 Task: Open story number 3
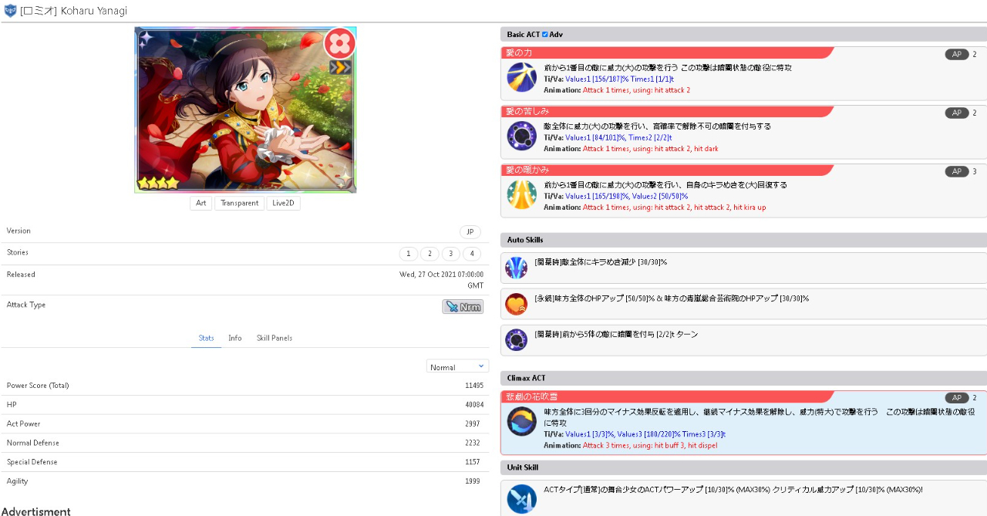(x=450, y=254)
